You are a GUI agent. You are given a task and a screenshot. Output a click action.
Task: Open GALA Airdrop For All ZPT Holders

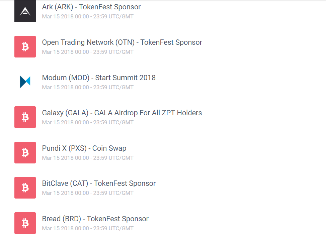[x=122, y=113]
